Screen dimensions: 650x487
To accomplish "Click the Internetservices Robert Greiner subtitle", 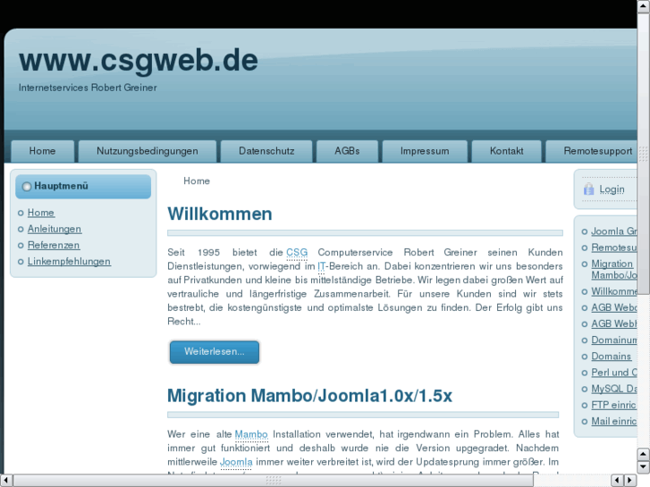I will 88,88.
